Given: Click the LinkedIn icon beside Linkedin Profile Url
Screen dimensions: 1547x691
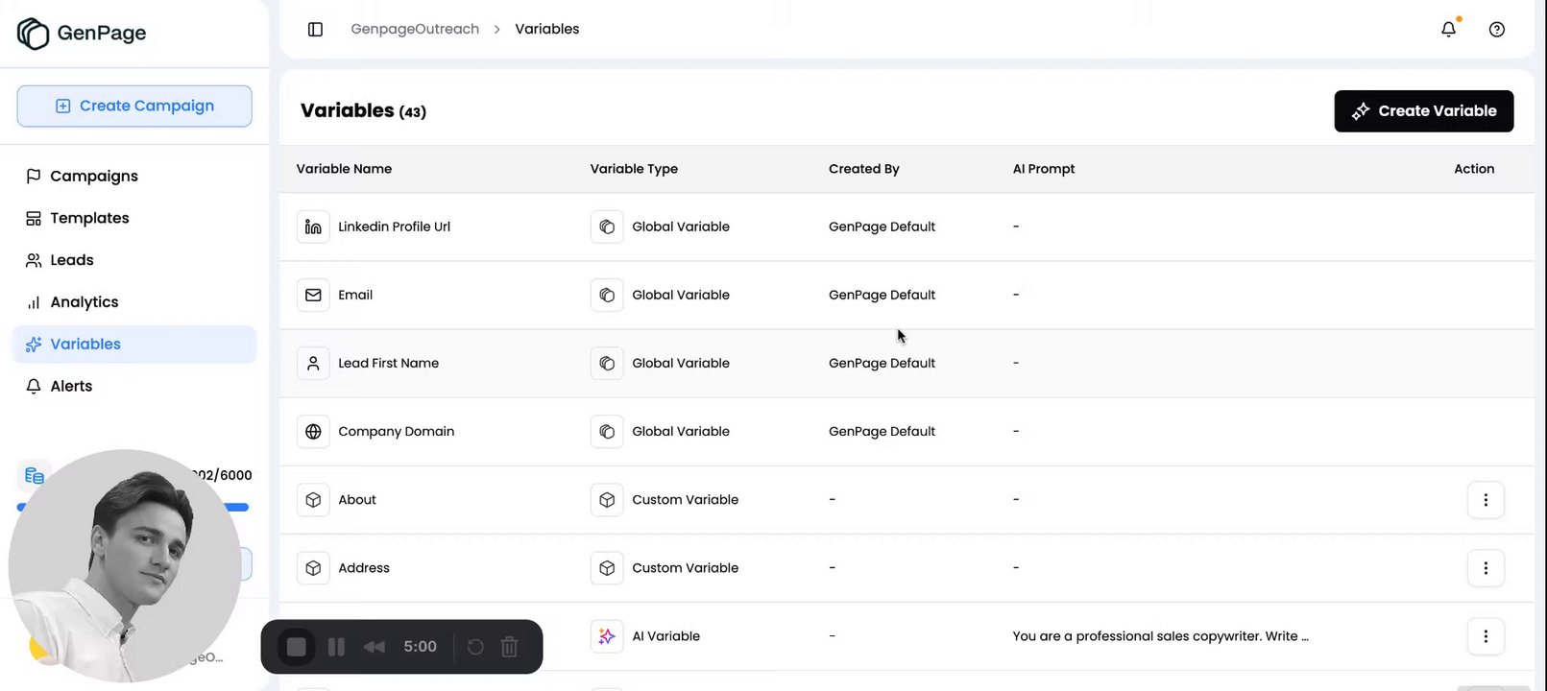Looking at the screenshot, I should tap(313, 227).
